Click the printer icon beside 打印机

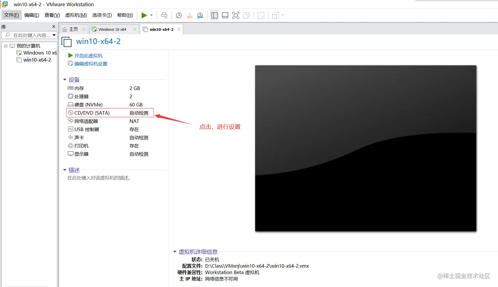[70, 146]
